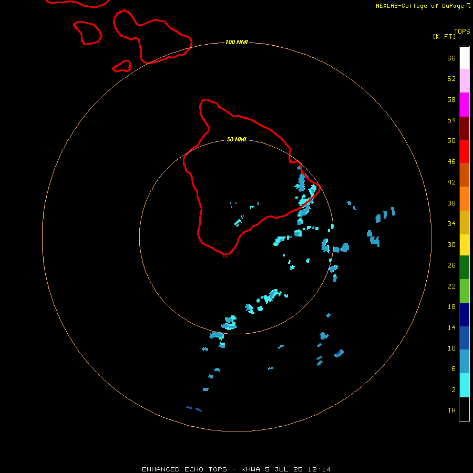Click the legend value 10
473x473 pixels.
tap(451, 348)
